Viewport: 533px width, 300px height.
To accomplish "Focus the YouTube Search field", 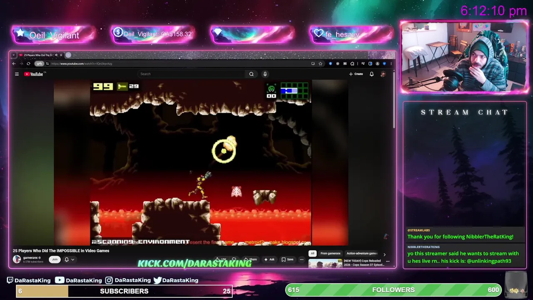I will tap(192, 74).
